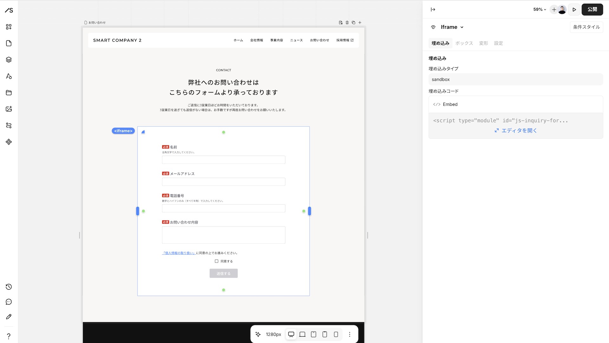Click 採用情報 external link in navigation
This screenshot has height=343, width=609.
345,40
